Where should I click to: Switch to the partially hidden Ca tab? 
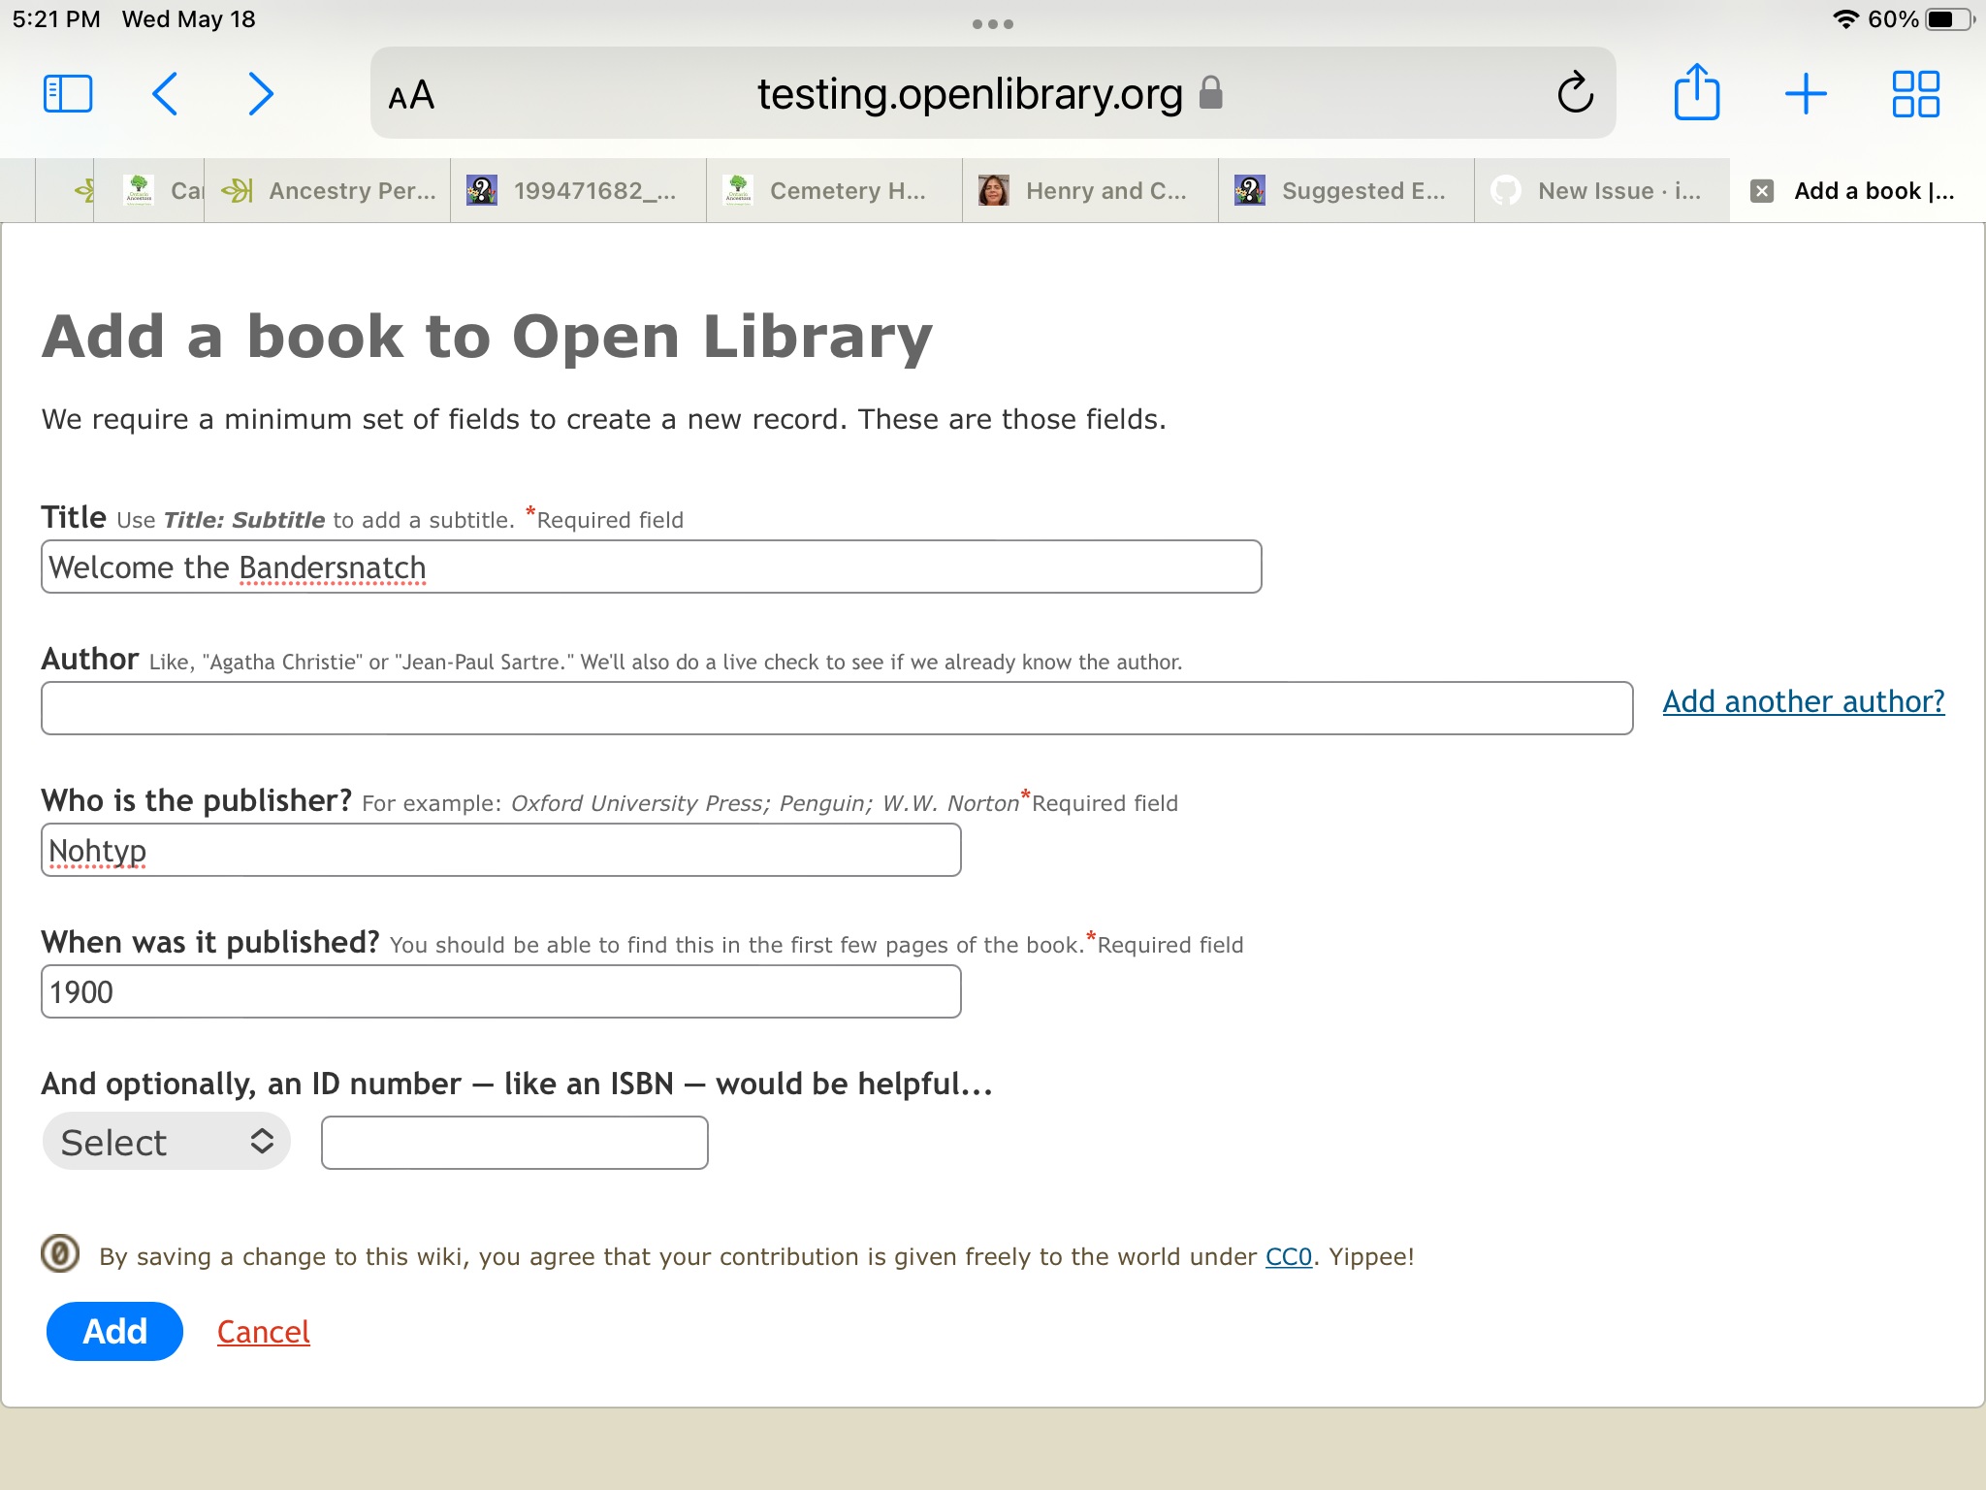tap(149, 191)
